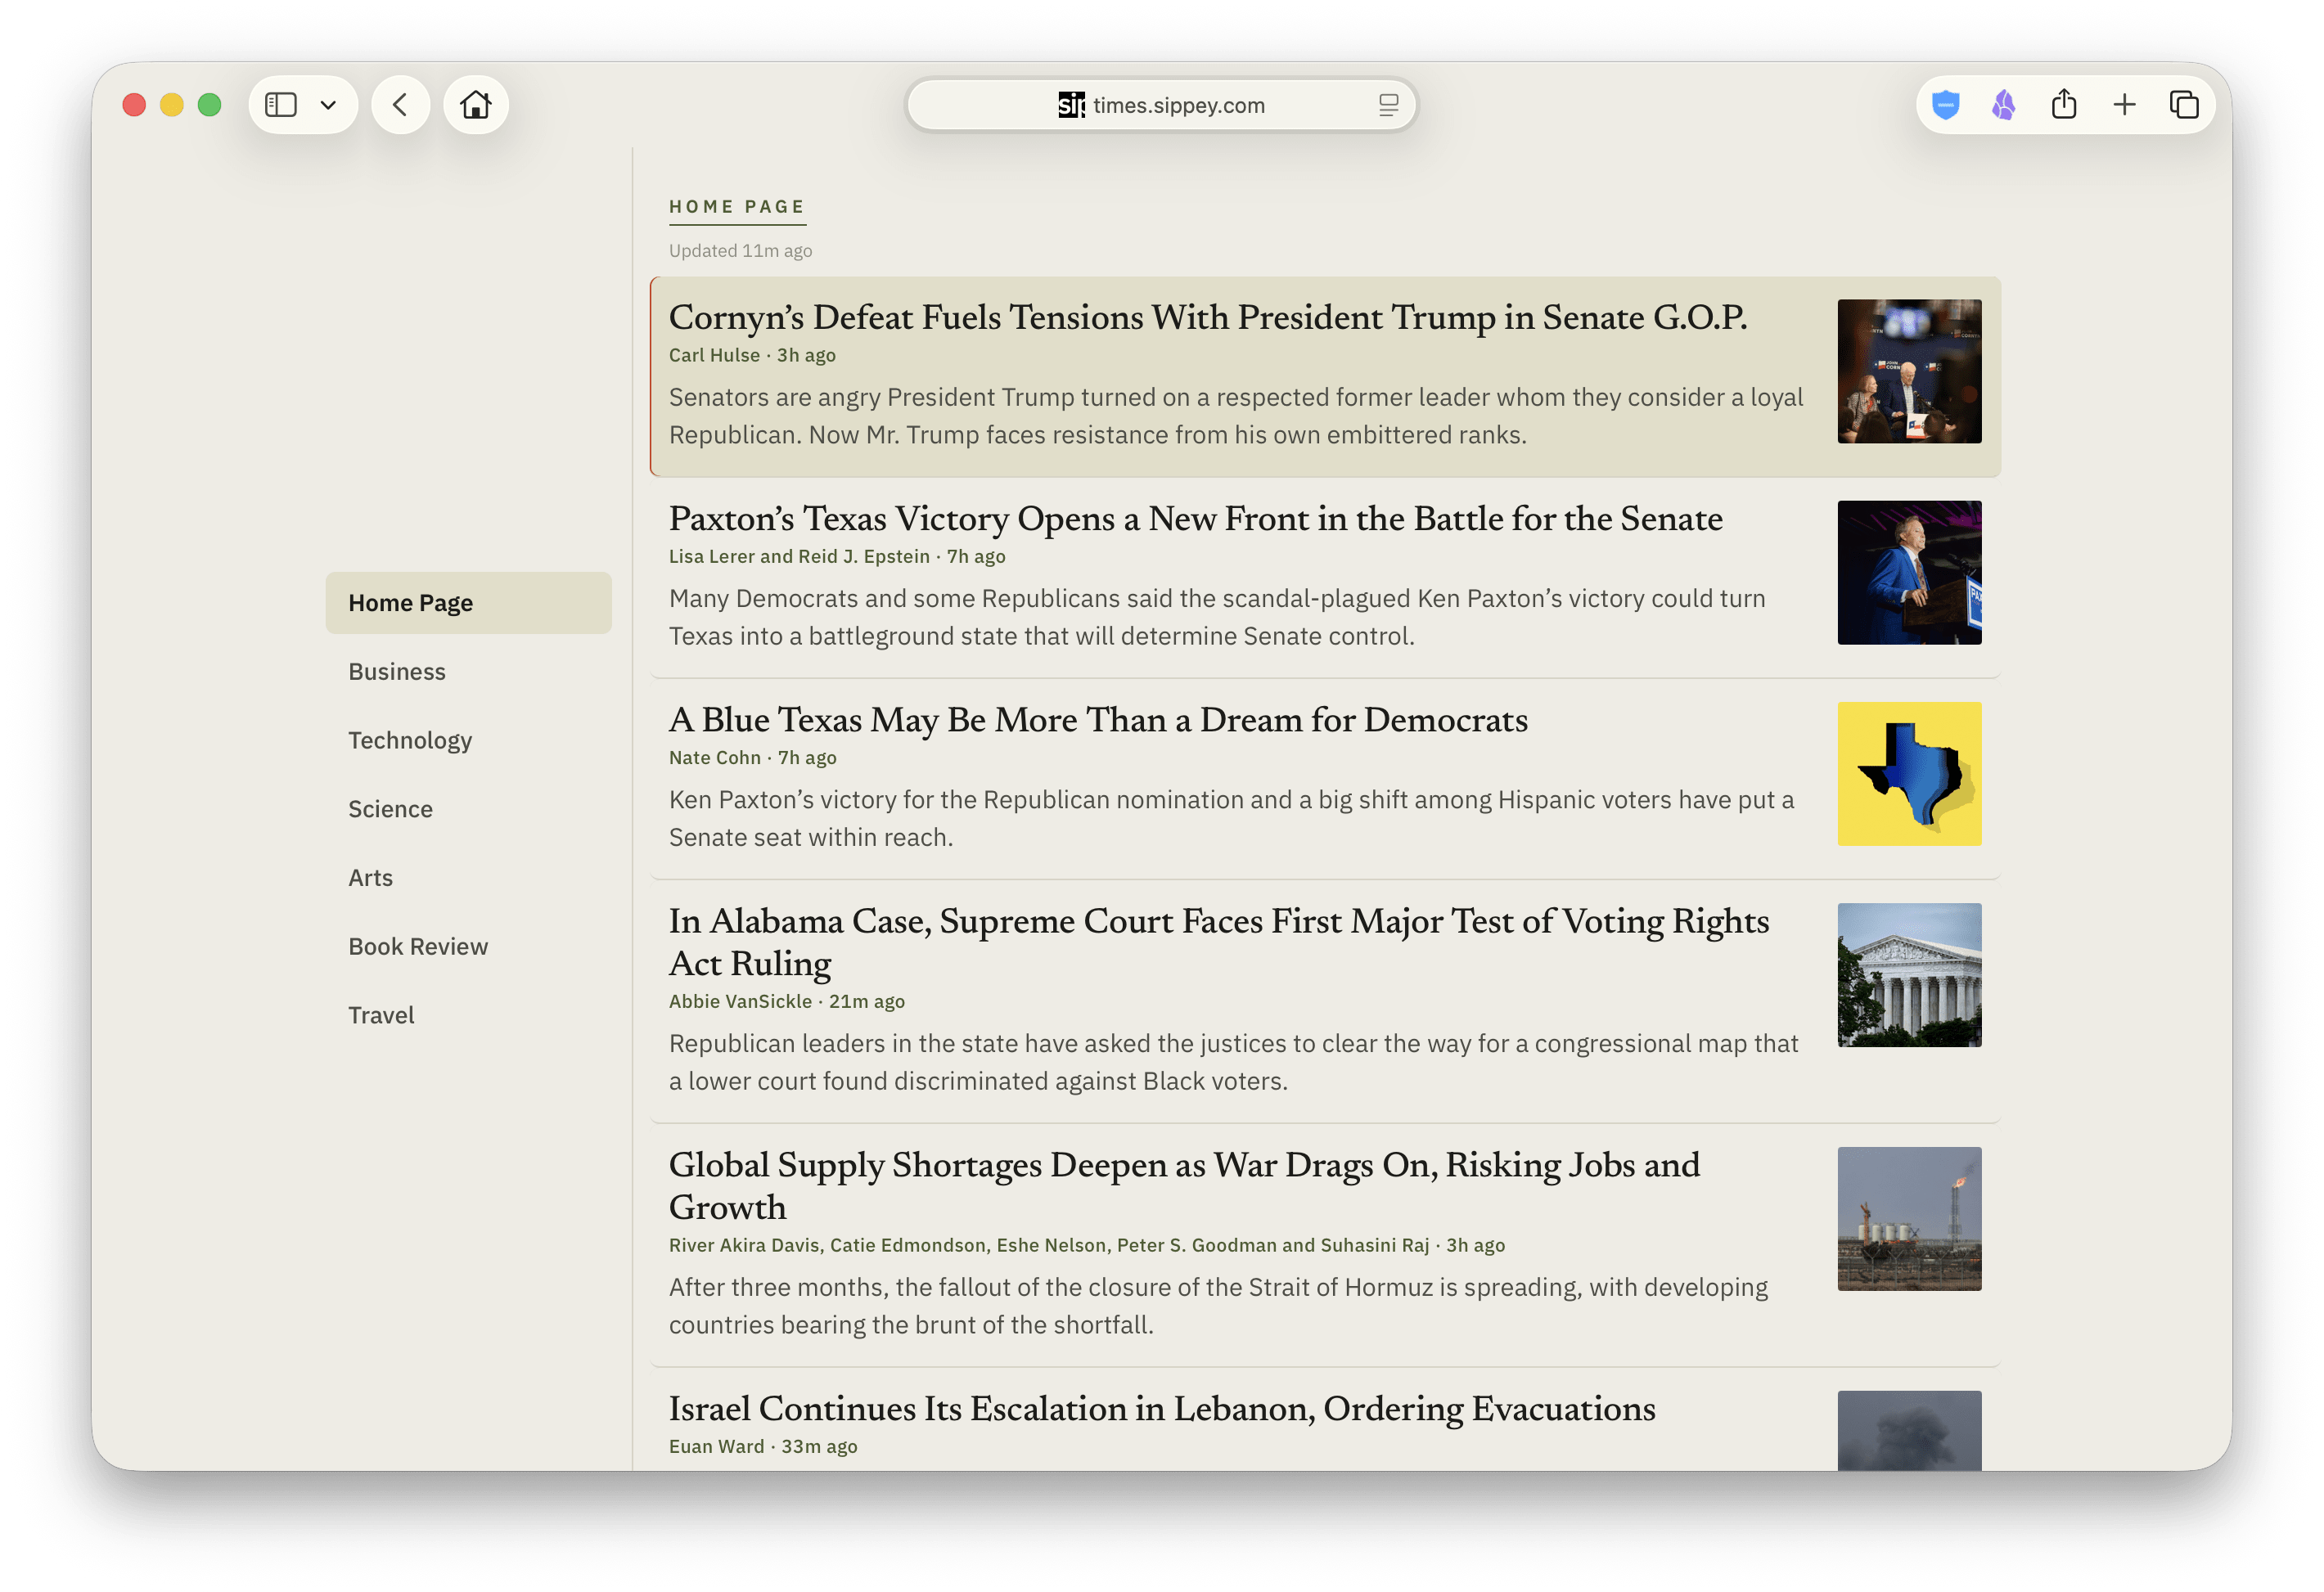The width and height of the screenshot is (2324, 1592).
Task: Click byline 'Nate Cohn · 7h ago'
Action: coord(753,758)
